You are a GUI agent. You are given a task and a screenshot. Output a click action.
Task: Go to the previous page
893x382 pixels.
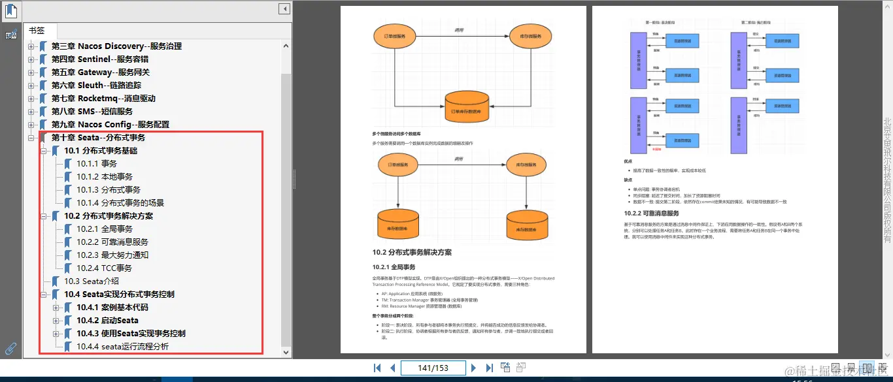392,368
